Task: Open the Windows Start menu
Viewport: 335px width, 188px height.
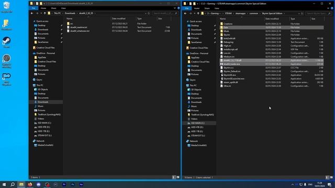Action: click(4, 184)
